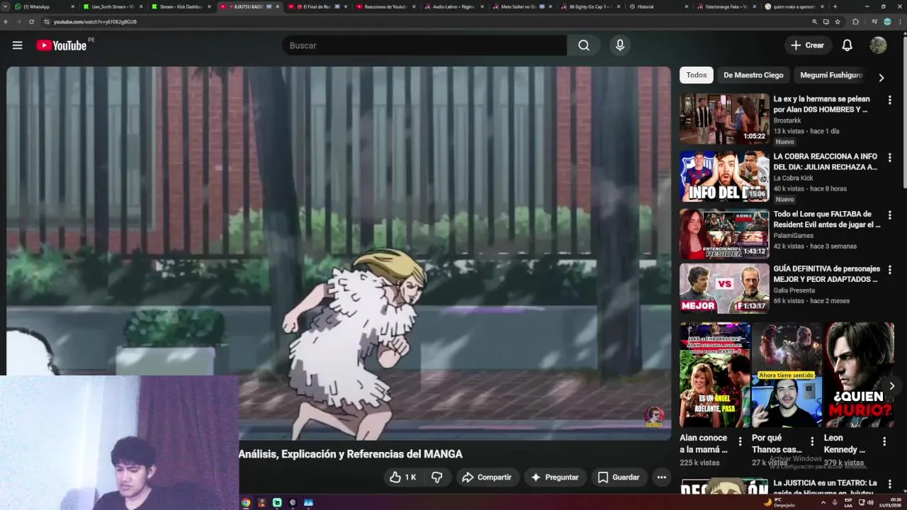Open the taskbar weather widget 'Despejado'
Screen dimensions: 907x510
click(x=779, y=503)
